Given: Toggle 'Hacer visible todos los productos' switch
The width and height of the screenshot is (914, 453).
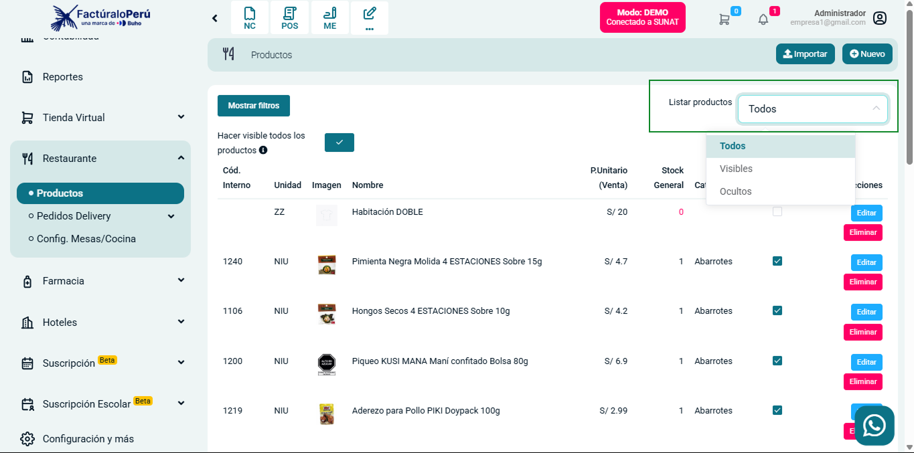Looking at the screenshot, I should click(339, 143).
